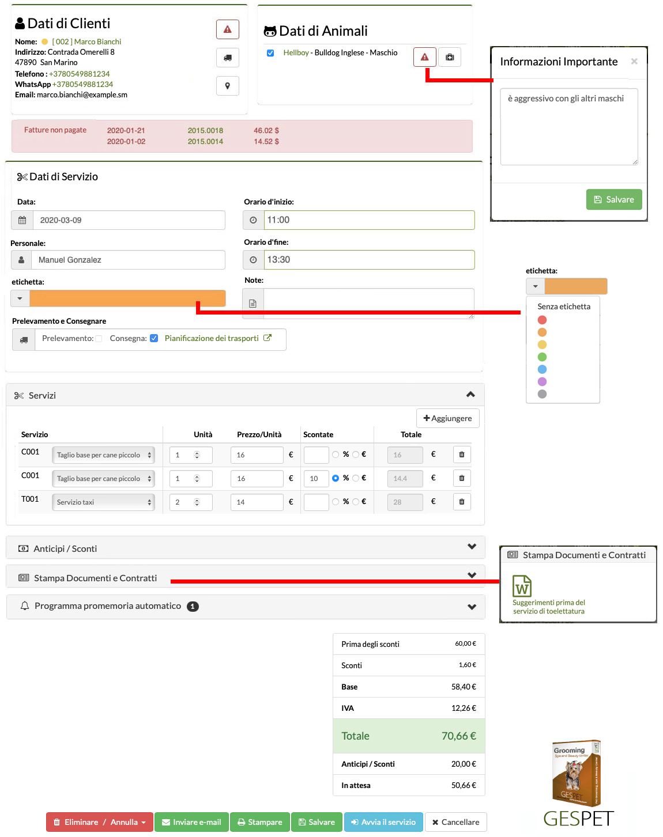This screenshot has width=663, height=837.
Task: Delete the discounted Taglio base row with total 14.4
Action: coord(462,478)
